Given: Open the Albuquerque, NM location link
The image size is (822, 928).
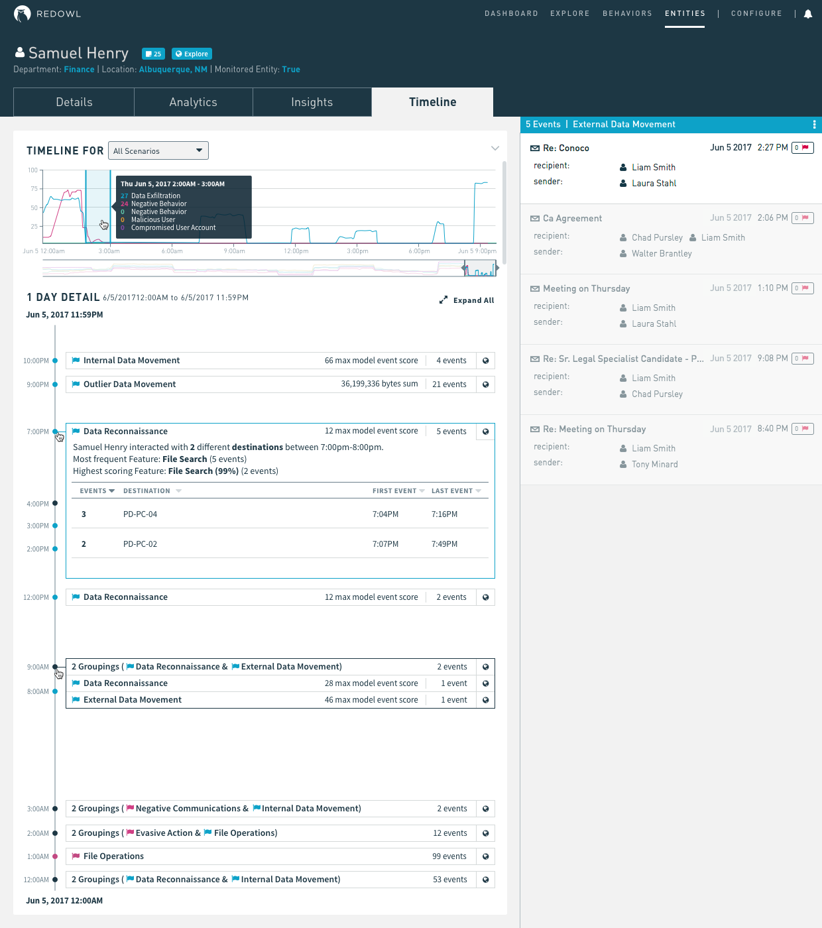Looking at the screenshot, I should tap(173, 70).
